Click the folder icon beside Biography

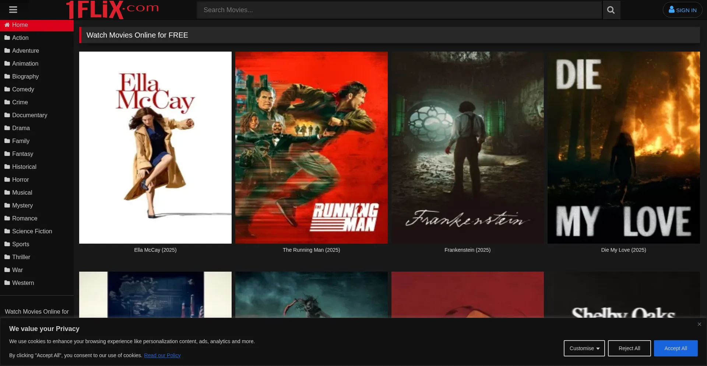pyautogui.click(x=7, y=76)
